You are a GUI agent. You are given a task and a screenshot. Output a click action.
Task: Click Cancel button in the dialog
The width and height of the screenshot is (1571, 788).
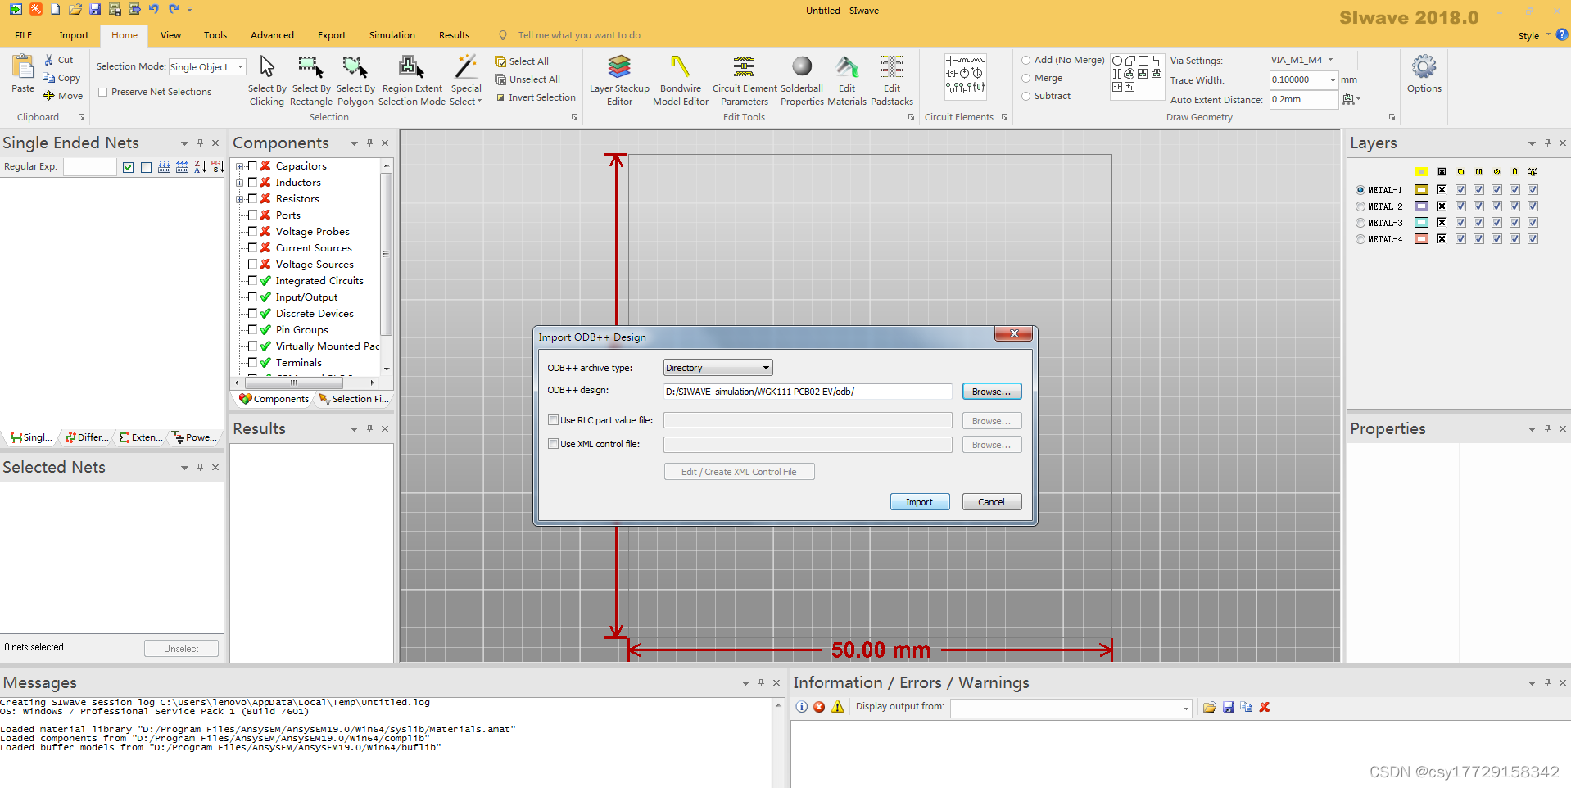coord(991,502)
